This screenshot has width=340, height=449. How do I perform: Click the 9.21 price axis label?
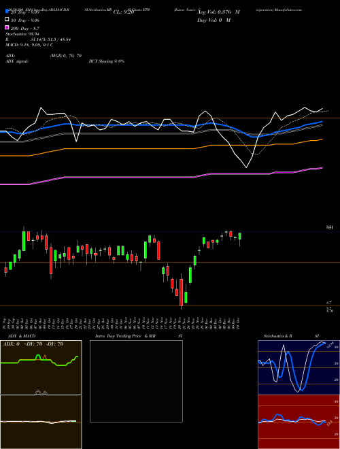point(330,227)
